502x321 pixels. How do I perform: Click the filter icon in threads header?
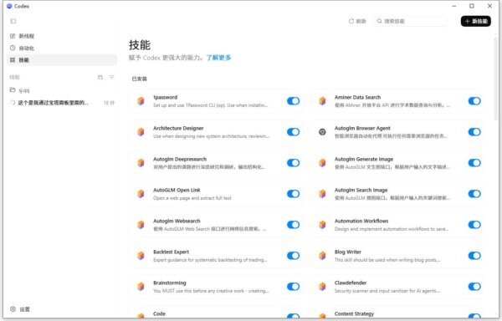[111, 77]
